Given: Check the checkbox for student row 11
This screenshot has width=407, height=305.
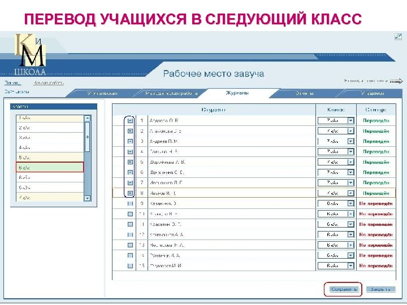Looking at the screenshot, I should (131, 224).
